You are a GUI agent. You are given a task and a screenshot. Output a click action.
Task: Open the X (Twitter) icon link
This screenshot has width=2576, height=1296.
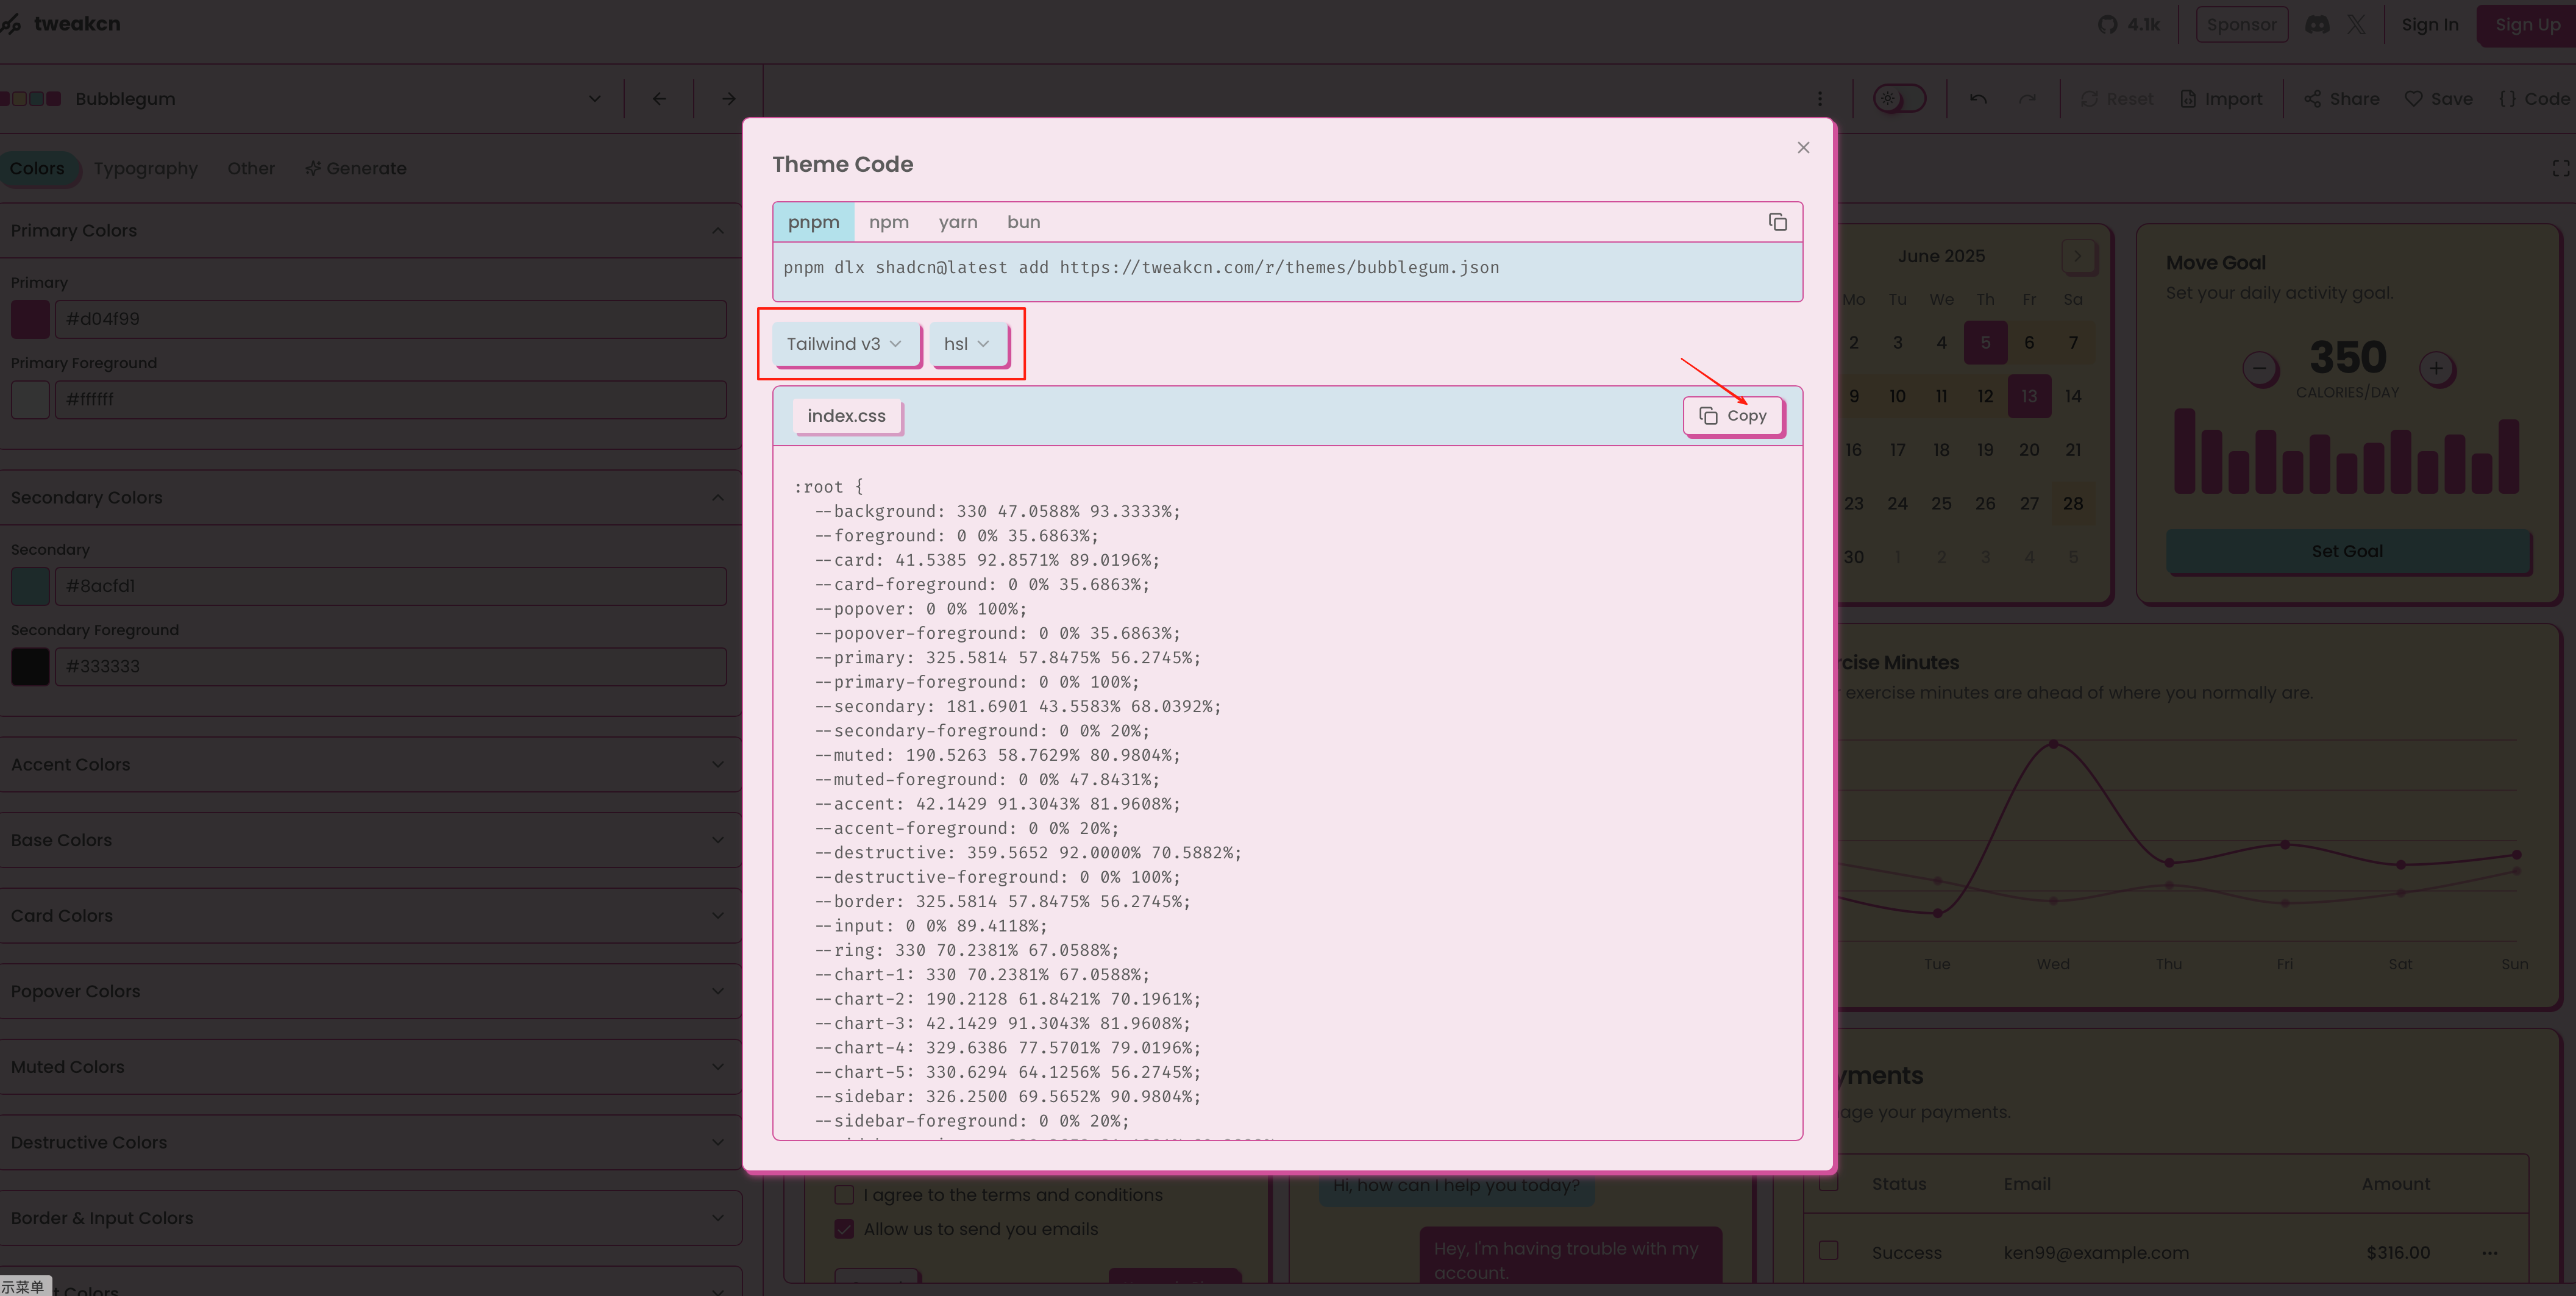(2356, 24)
